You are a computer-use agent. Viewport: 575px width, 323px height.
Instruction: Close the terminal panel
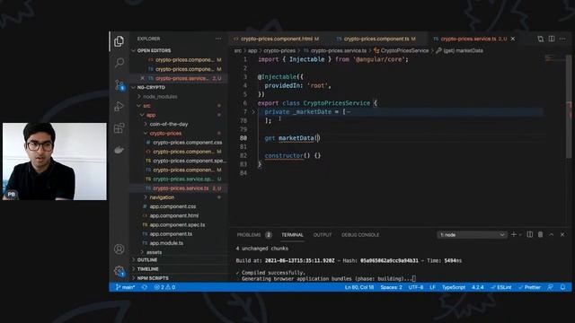point(562,234)
